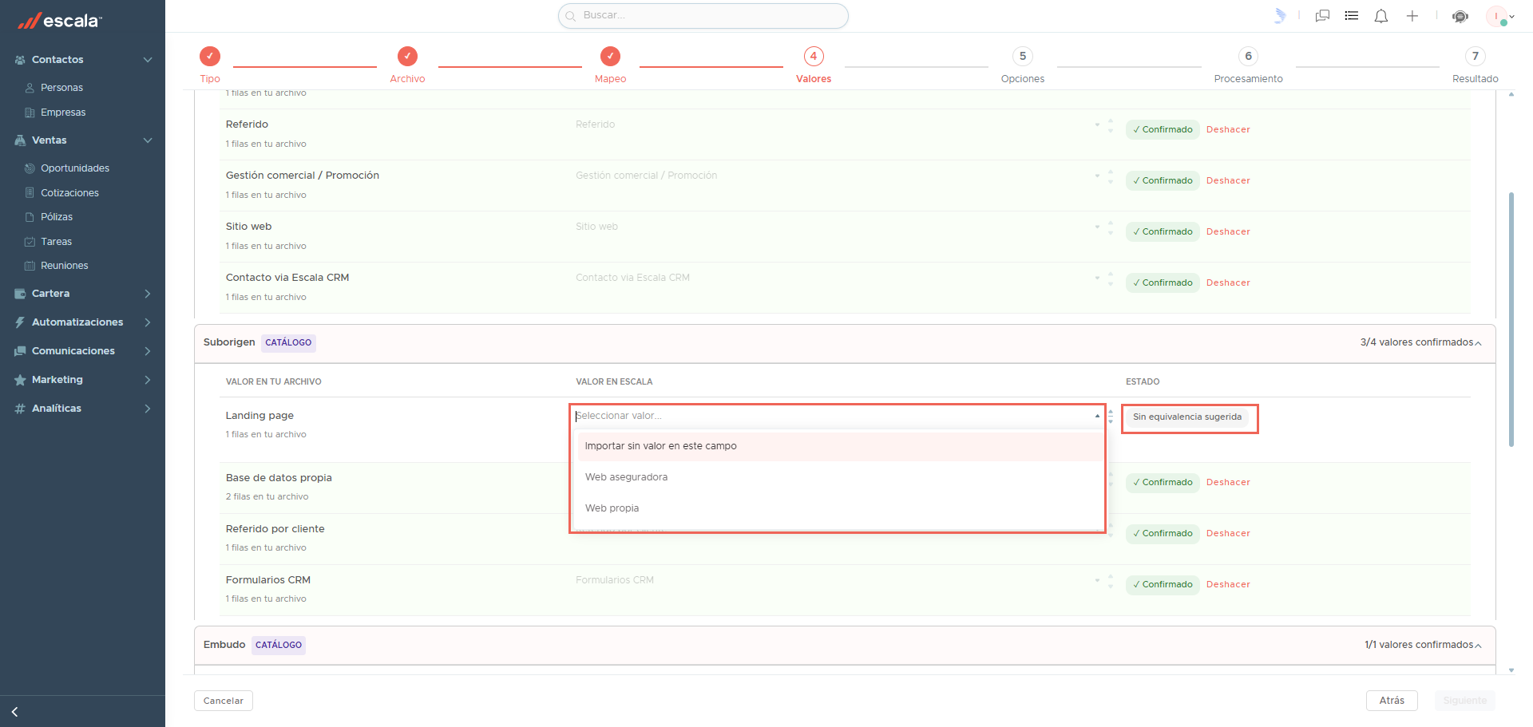1533x727 pixels.
Task: Open the Personas page icon
Action: pos(30,88)
